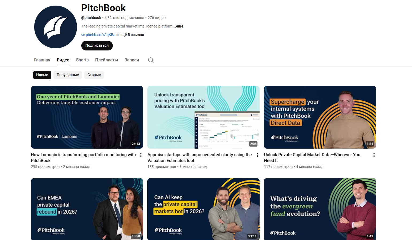
Task: Select the Видео tab
Action: [63, 60]
